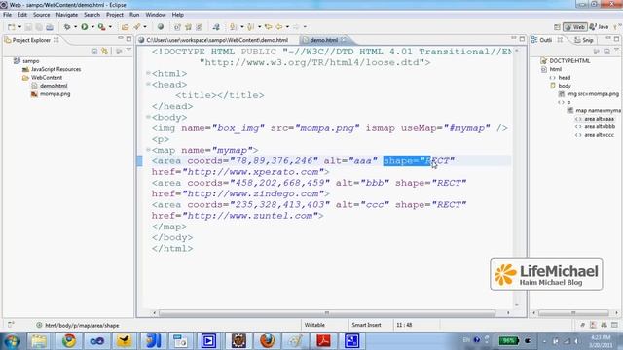Open the Navigate menu
623x350 pixels.
[67, 15]
